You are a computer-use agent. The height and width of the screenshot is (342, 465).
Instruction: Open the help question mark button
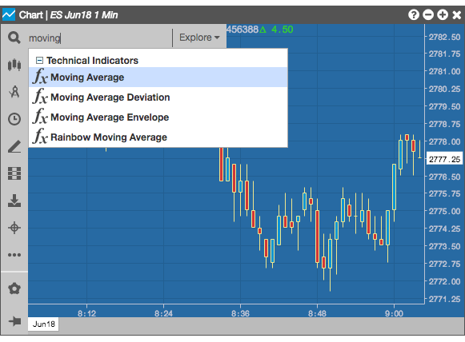click(x=414, y=14)
